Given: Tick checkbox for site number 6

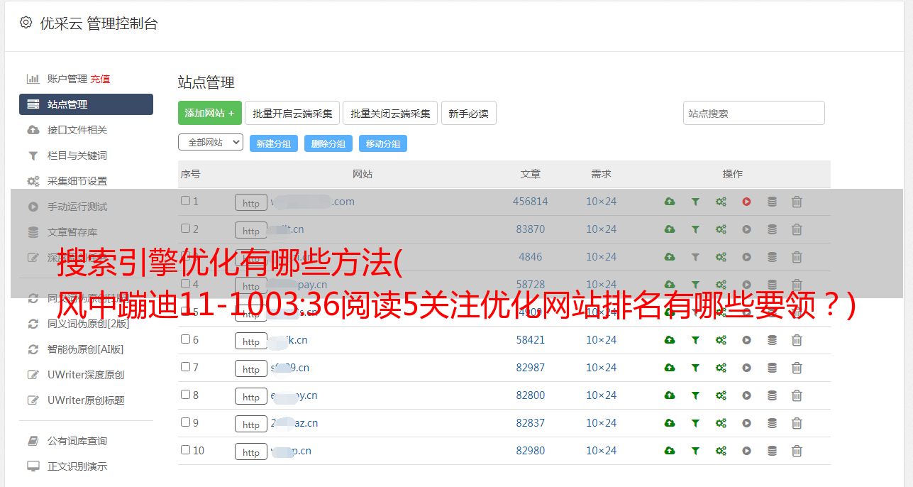Looking at the screenshot, I should coord(185,339).
